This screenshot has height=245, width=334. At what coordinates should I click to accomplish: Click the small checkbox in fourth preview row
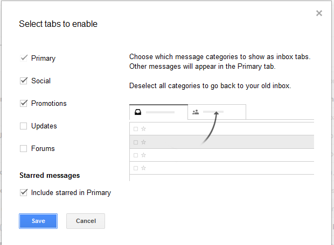coord(136,169)
